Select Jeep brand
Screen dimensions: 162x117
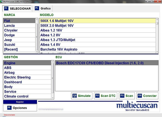19,40
